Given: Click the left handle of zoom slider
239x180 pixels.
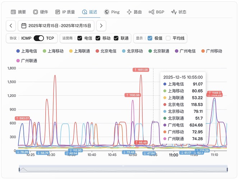Looking at the screenshot, I should click(19, 170).
